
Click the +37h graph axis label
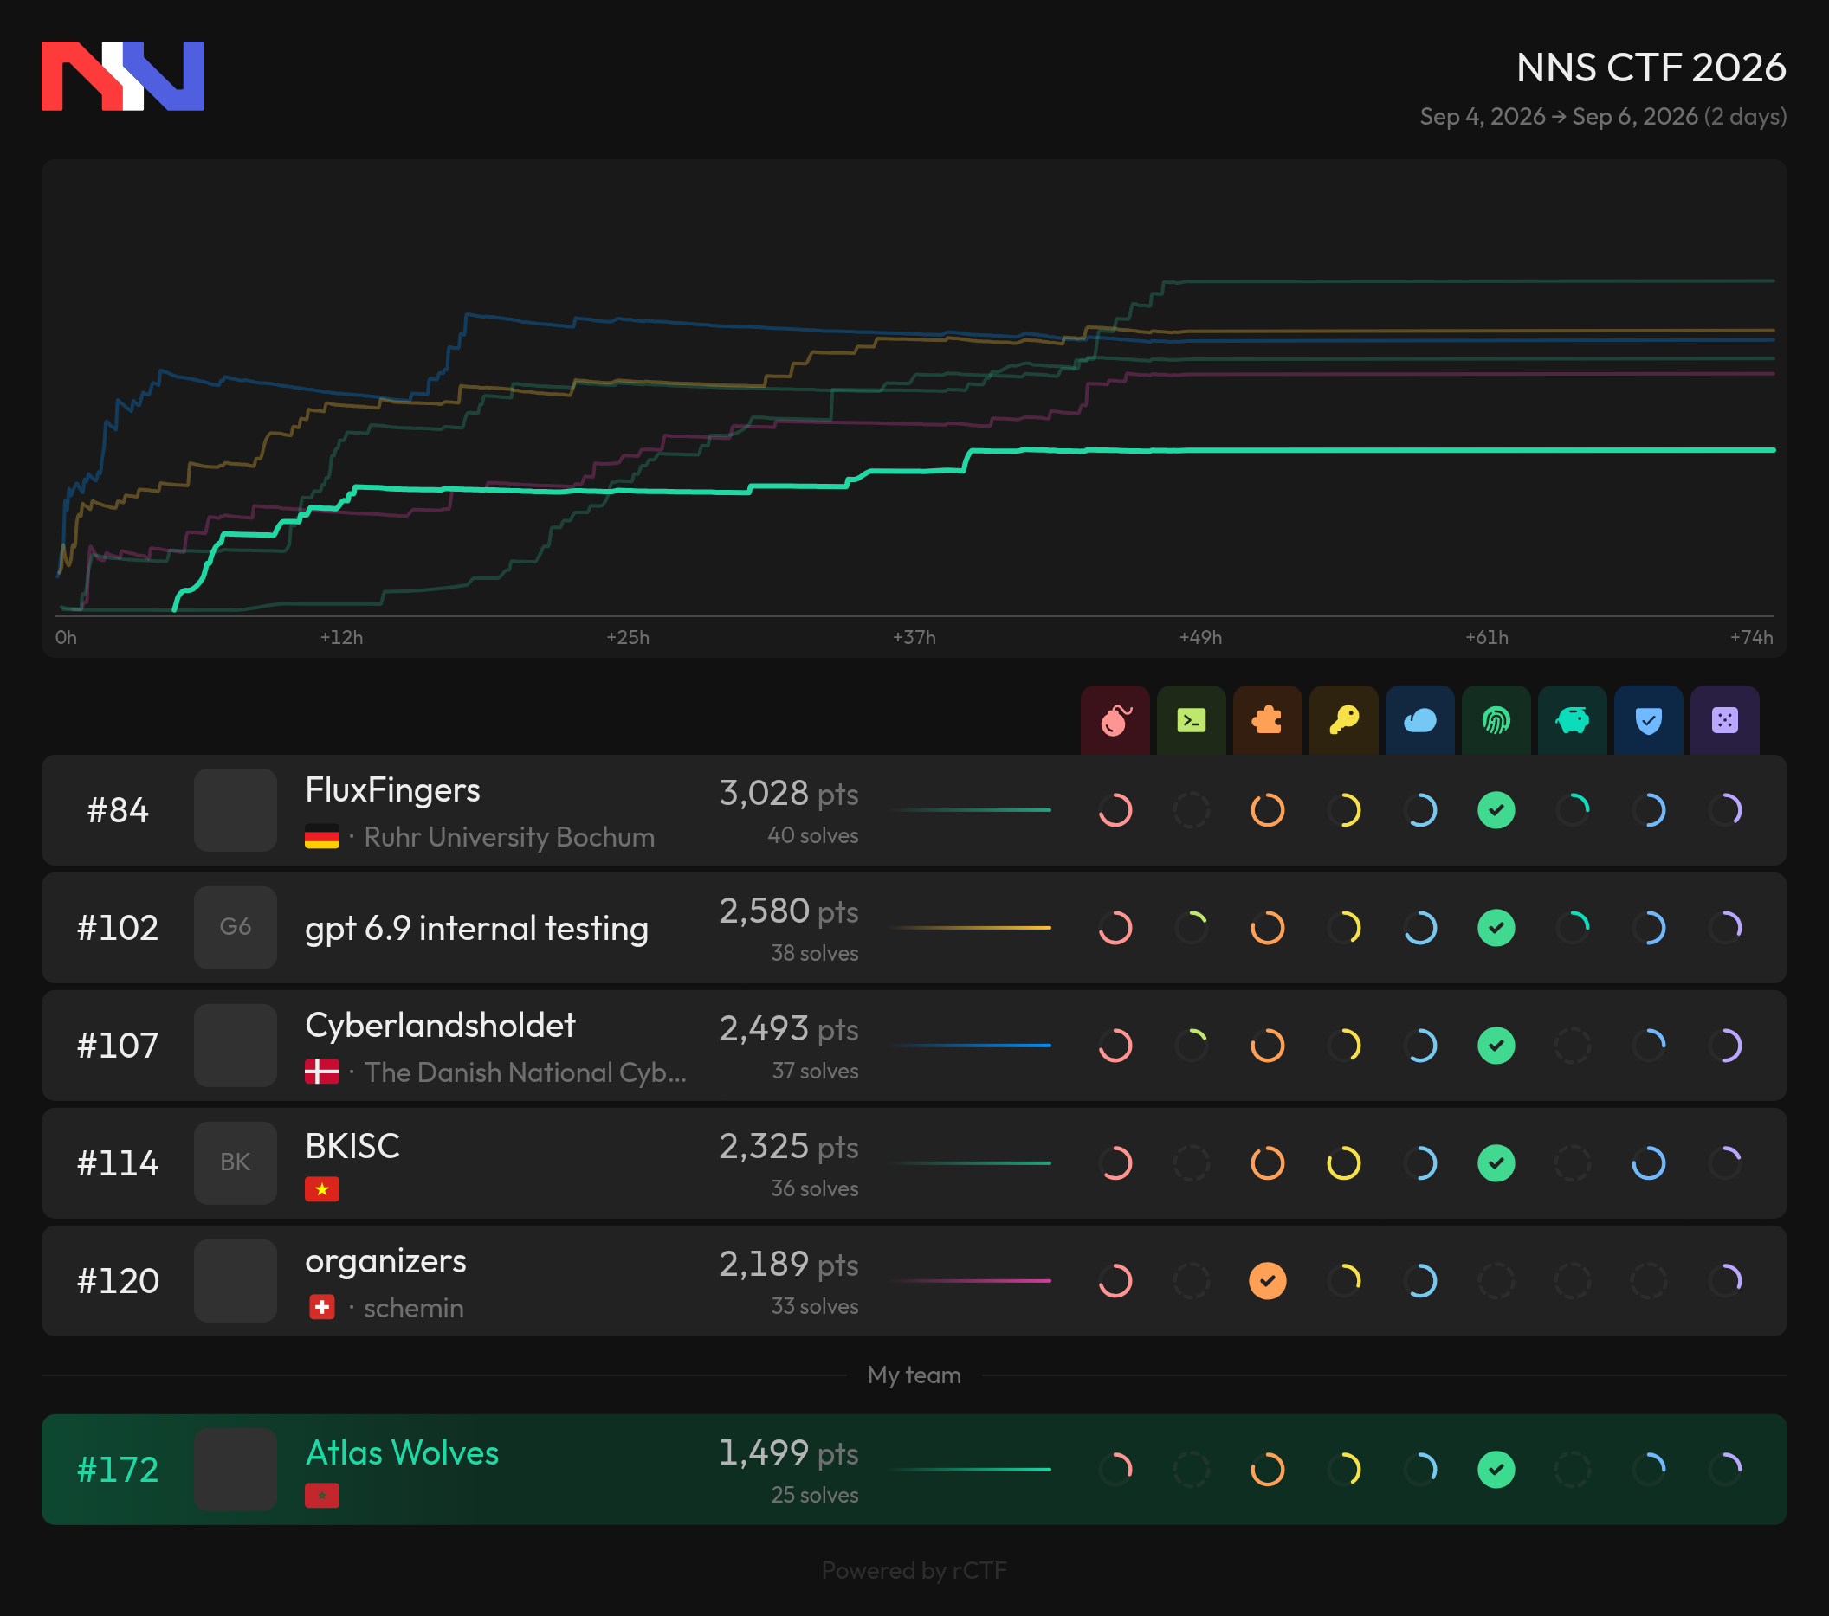(914, 637)
